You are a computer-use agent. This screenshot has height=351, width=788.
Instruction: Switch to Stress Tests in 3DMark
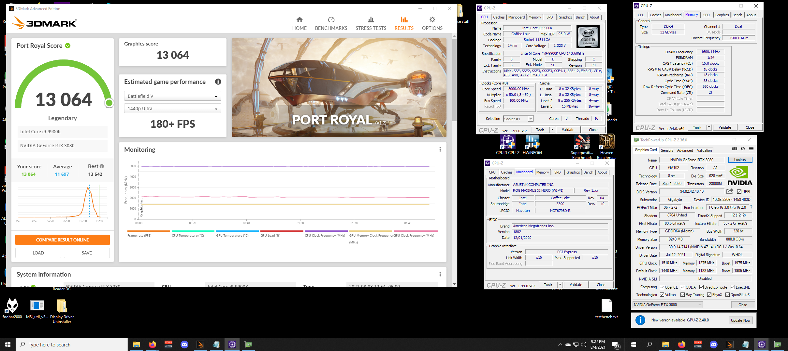coord(371,23)
